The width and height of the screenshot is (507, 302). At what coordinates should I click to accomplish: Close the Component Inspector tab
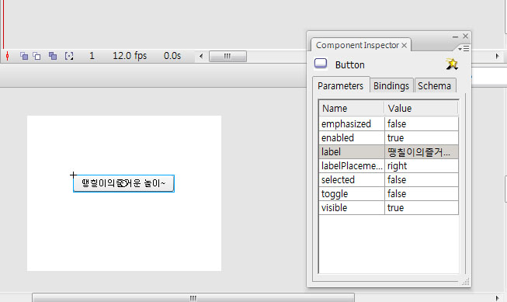[x=405, y=45]
